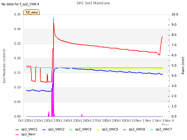
Task: Click the 8.0 right axis value
Action: pos(174,35)
